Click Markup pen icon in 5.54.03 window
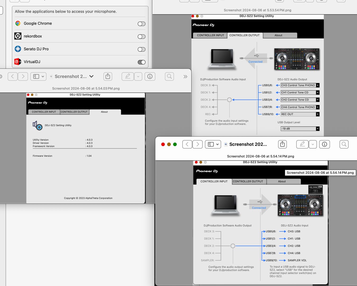This screenshot has height=286, width=357. pos(128,76)
